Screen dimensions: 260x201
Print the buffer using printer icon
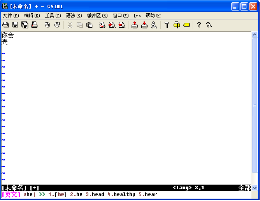(34, 25)
